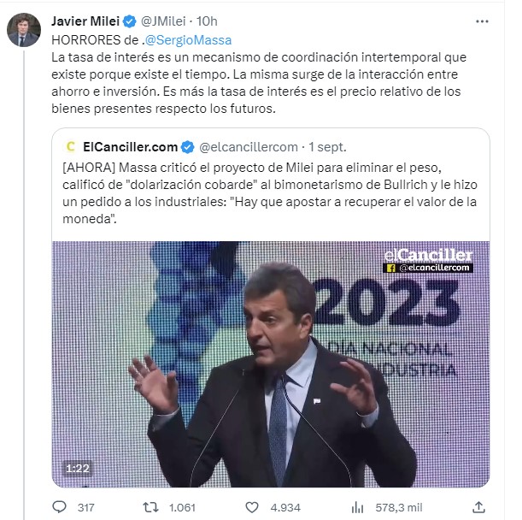The height and width of the screenshot is (520, 522).
Task: Click Javier Milei's profile avatar
Action: point(23,31)
